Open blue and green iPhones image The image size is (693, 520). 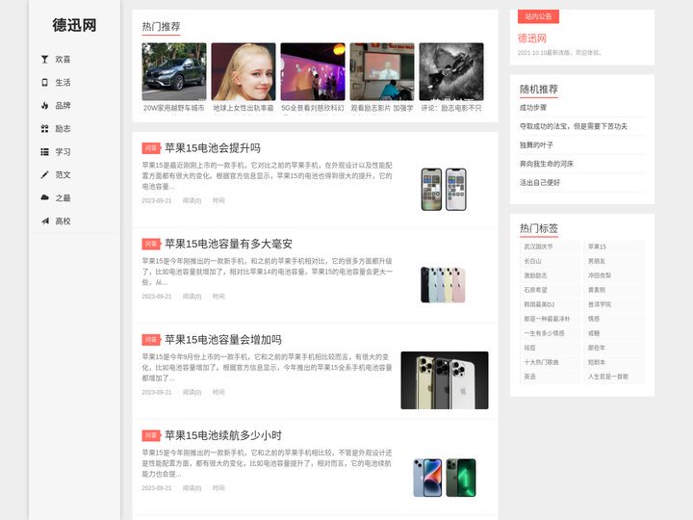click(x=445, y=478)
